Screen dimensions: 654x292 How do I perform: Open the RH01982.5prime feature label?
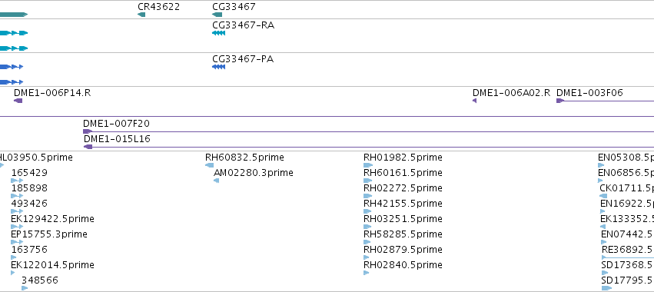pos(403,158)
